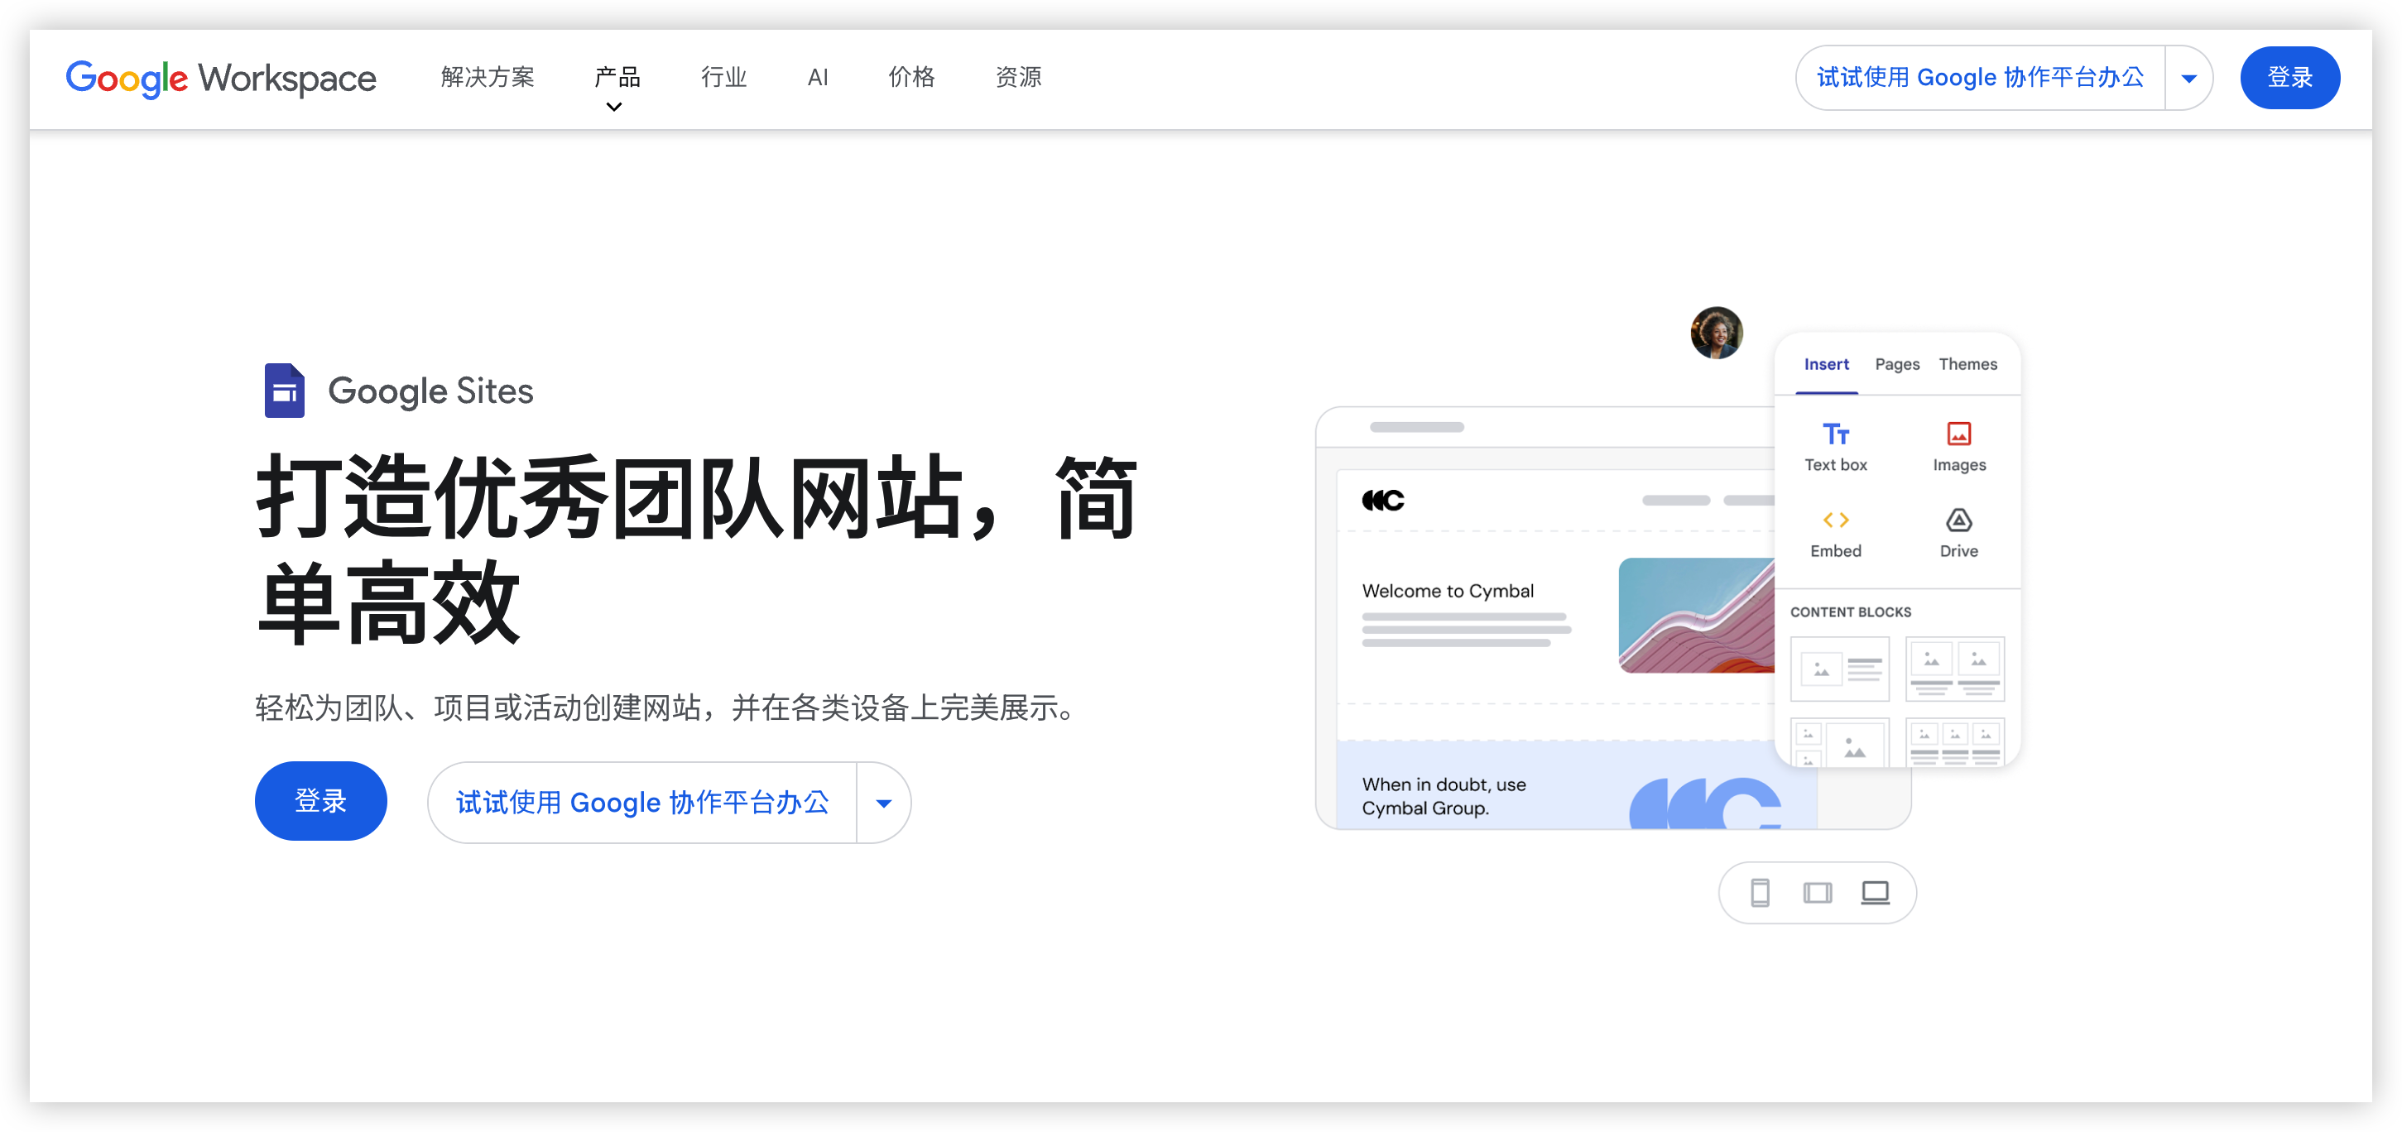The width and height of the screenshot is (2402, 1132).
Task: Open the 价格 menu item
Action: click(911, 76)
